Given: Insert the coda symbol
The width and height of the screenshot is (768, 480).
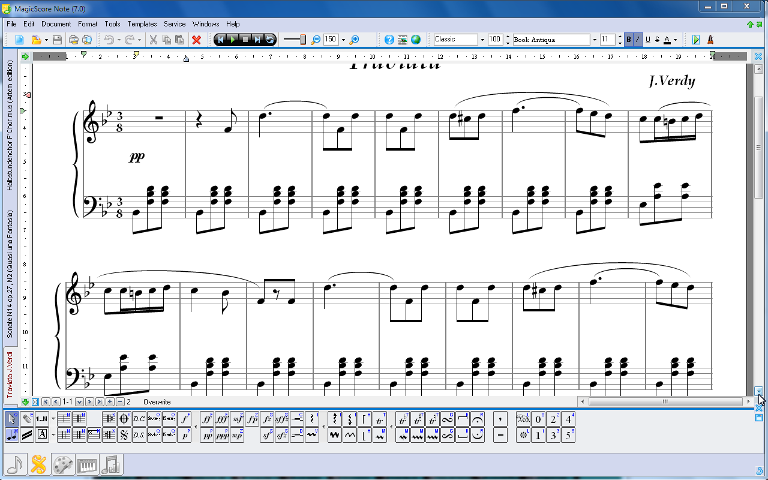Looking at the screenshot, I should (x=124, y=418).
